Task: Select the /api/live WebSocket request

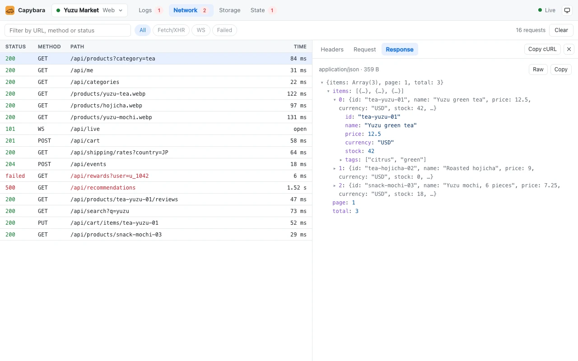Action: point(156,129)
